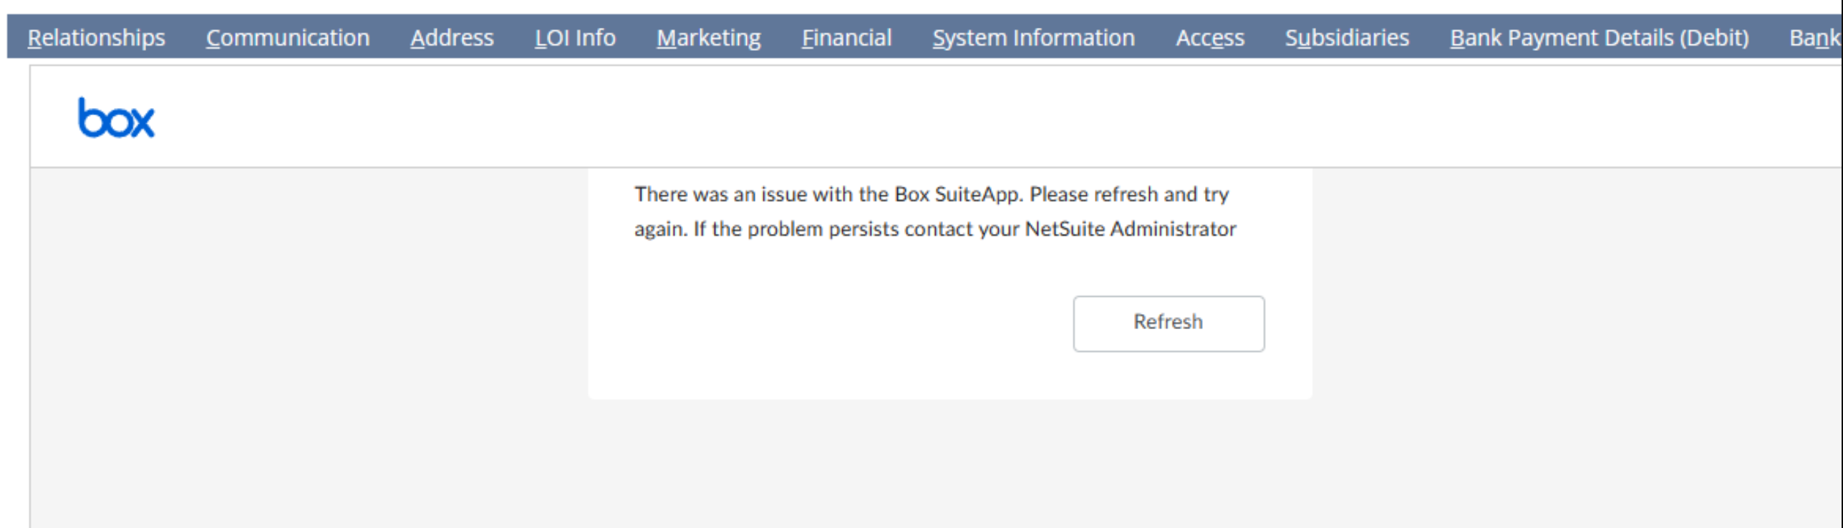Screen dimensions: 1843x528
Task: Open the Subsidiaries tab
Action: [1347, 38]
